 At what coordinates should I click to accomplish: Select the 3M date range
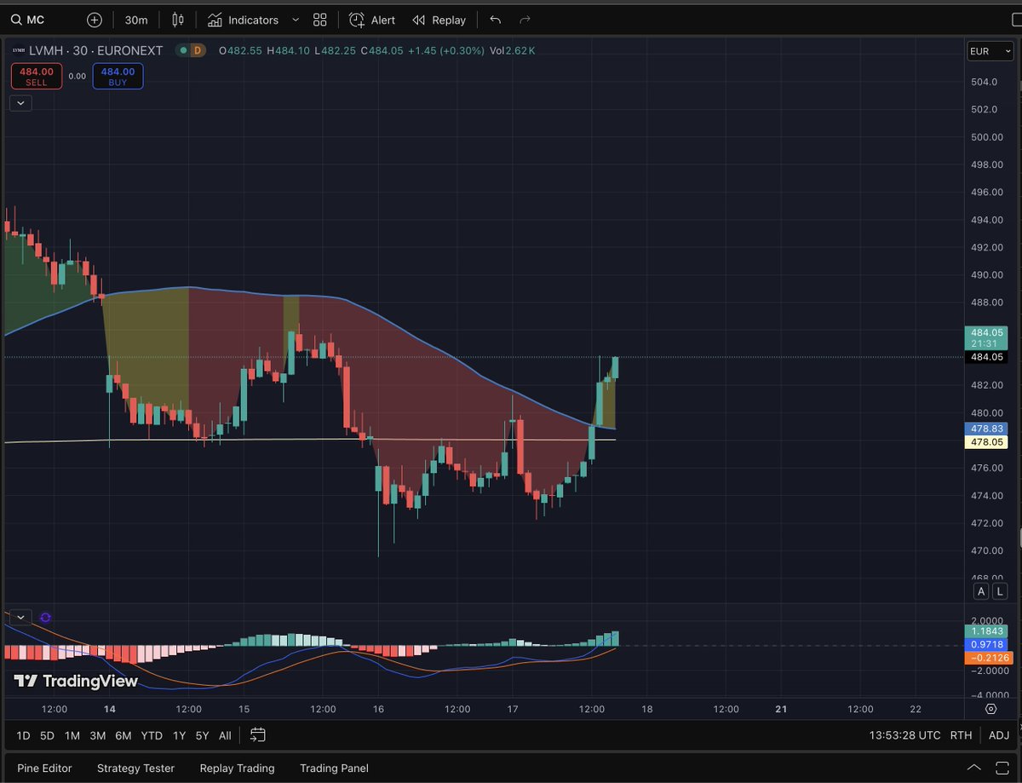pyautogui.click(x=98, y=735)
